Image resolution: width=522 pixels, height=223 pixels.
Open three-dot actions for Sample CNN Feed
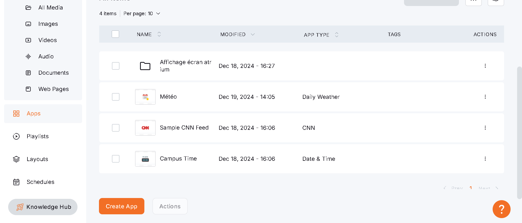[485, 128]
